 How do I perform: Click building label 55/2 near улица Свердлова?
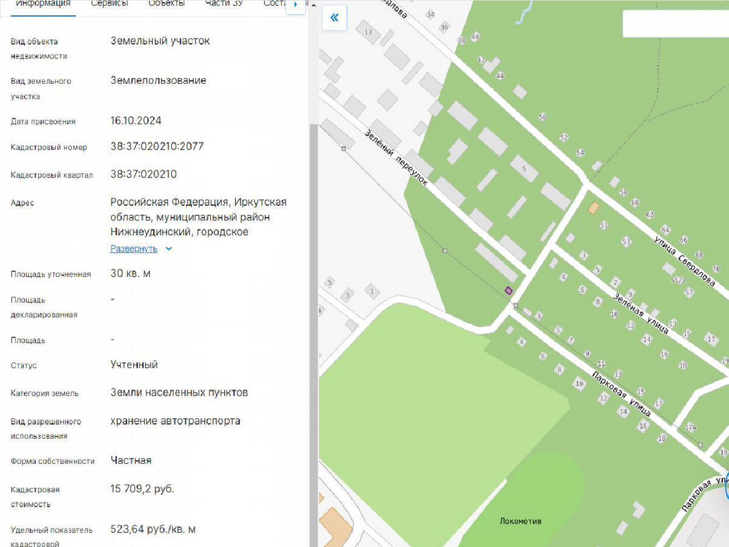(679, 280)
